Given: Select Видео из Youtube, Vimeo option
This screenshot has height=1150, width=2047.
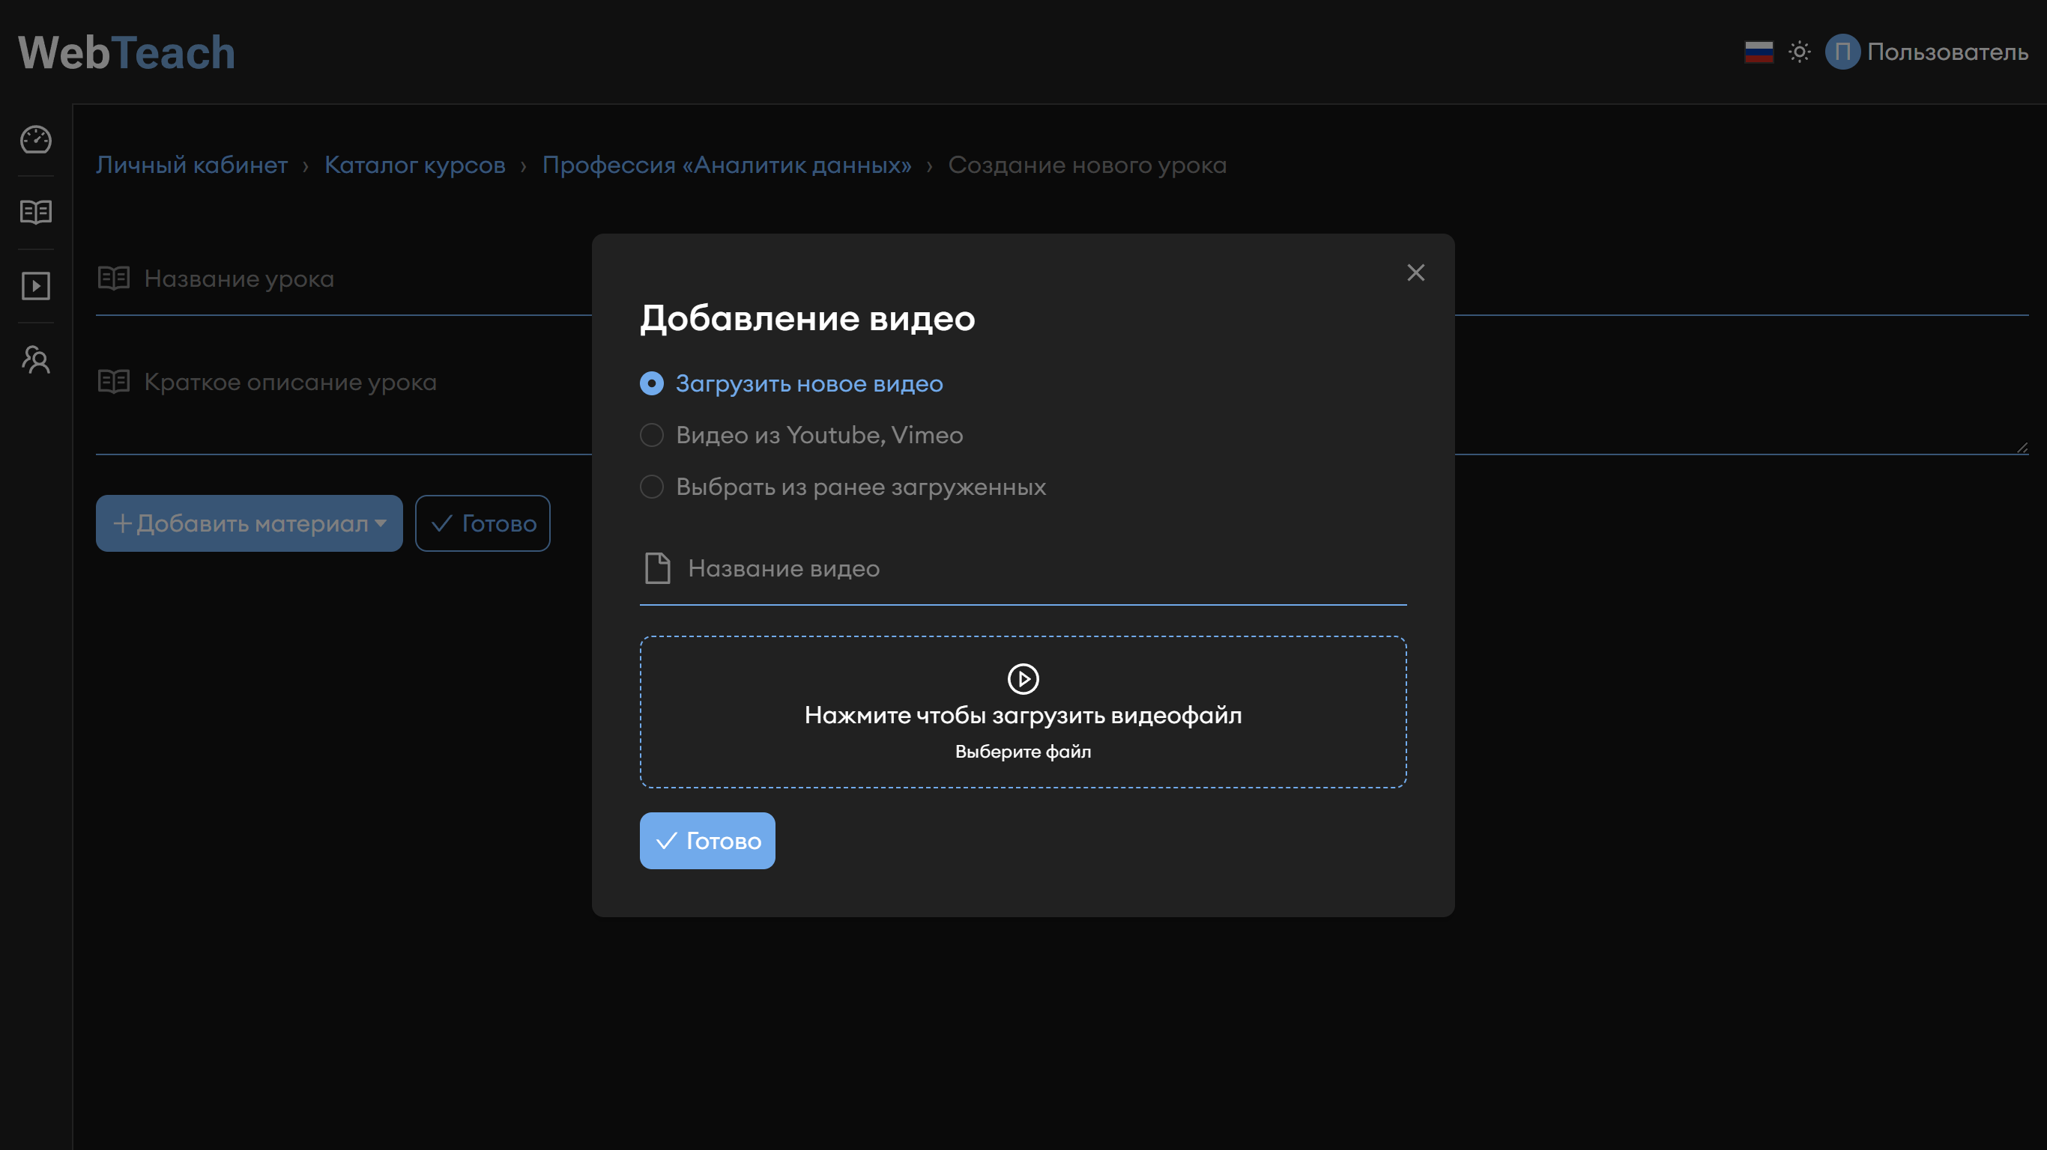Looking at the screenshot, I should coord(652,435).
